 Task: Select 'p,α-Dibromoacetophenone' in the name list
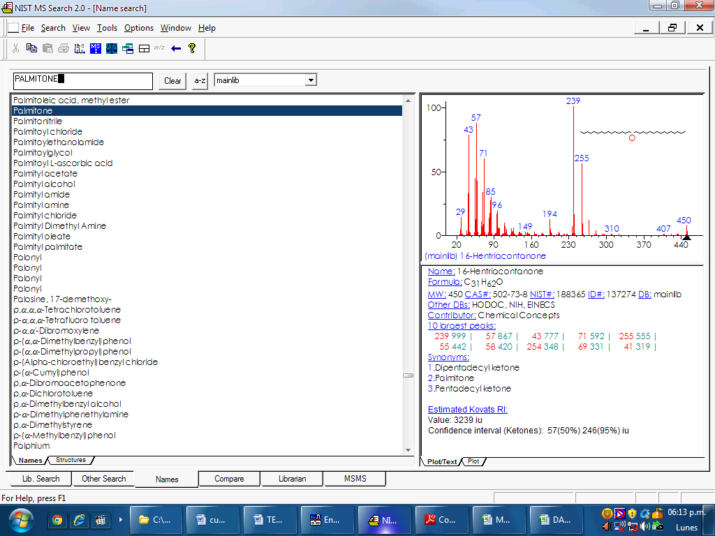click(207, 383)
